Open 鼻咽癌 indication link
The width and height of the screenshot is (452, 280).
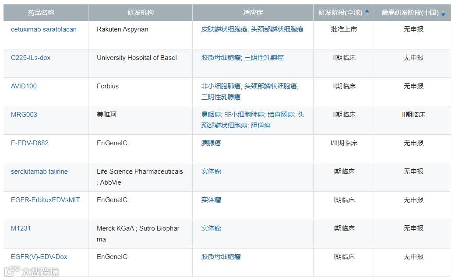(211, 115)
